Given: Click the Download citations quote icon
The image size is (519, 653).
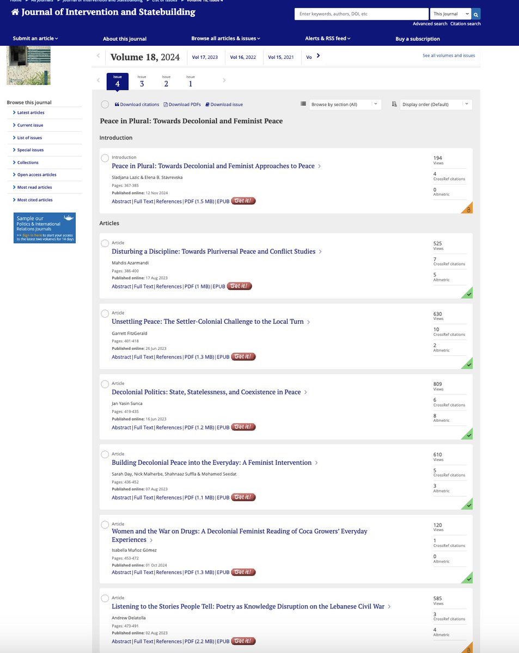Looking at the screenshot, I should click(x=117, y=104).
